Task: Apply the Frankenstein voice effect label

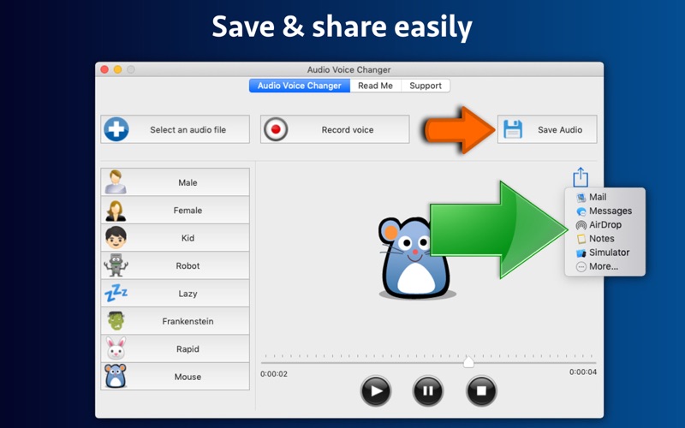Action: pos(188,321)
